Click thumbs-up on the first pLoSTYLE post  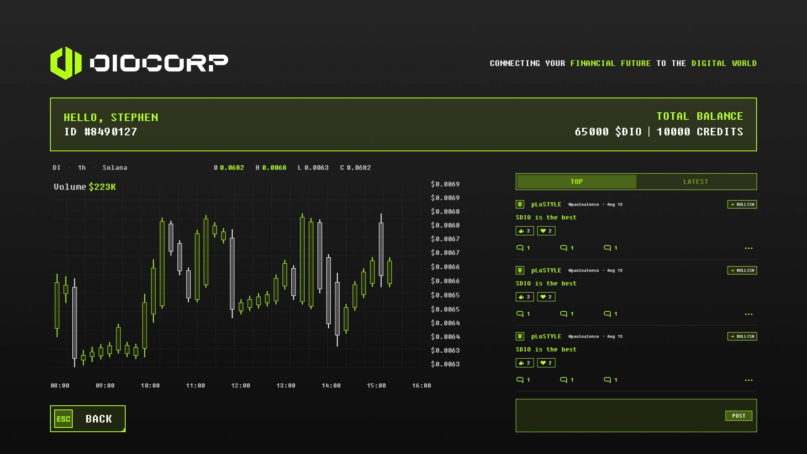click(525, 231)
